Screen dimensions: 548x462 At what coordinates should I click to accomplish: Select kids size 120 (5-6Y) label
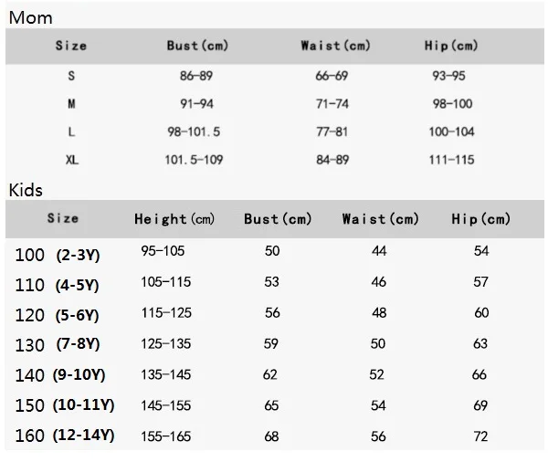pyautogui.click(x=57, y=314)
